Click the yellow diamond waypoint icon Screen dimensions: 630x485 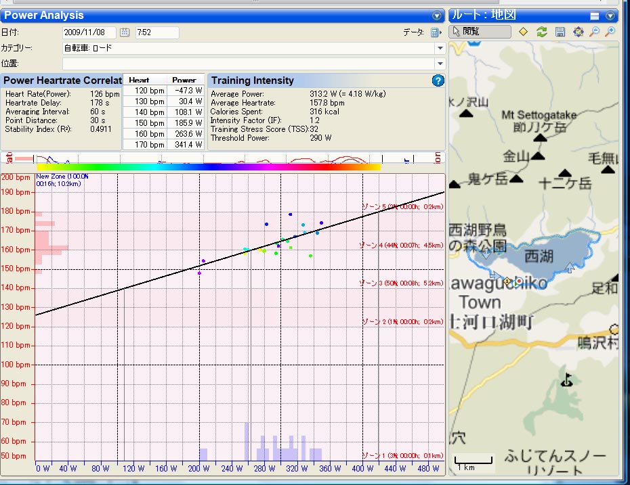click(524, 32)
